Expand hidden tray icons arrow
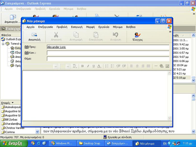 tap(169, 143)
